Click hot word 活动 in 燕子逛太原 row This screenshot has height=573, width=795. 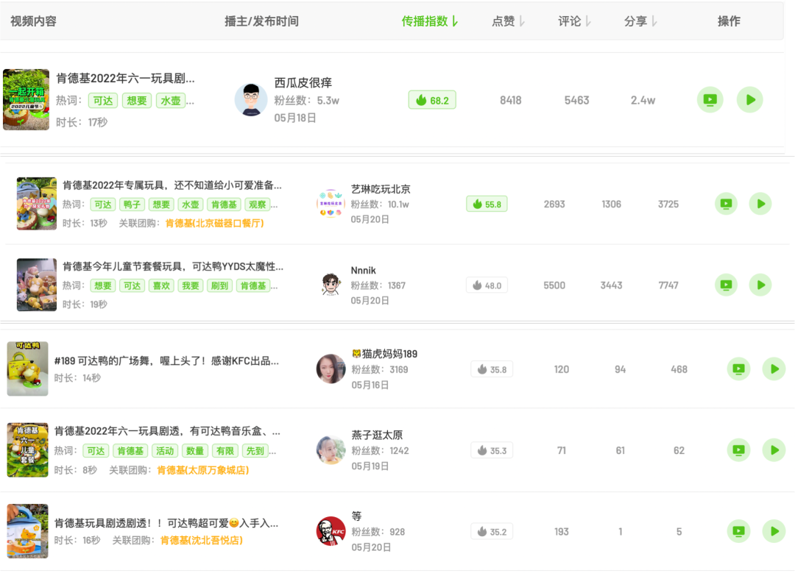[x=165, y=451]
